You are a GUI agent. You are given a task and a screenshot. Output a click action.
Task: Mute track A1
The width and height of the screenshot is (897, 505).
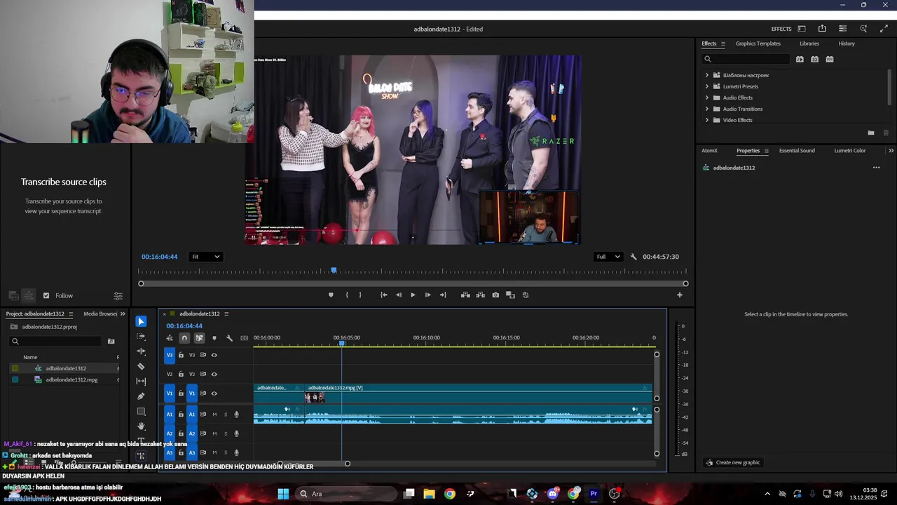[x=214, y=415]
